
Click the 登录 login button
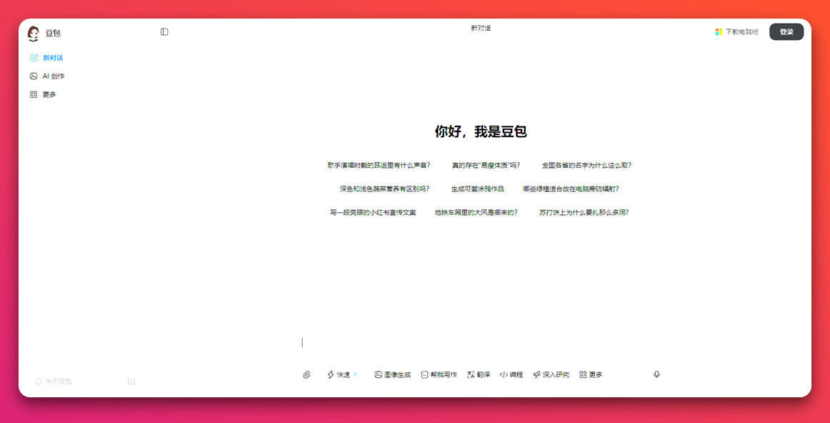(x=786, y=31)
